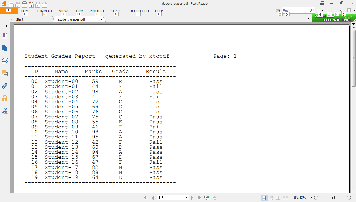Switch to Facing page view mode

tap(278, 198)
